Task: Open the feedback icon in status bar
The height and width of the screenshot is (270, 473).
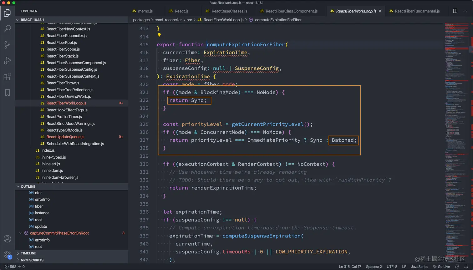Action: coord(457,267)
